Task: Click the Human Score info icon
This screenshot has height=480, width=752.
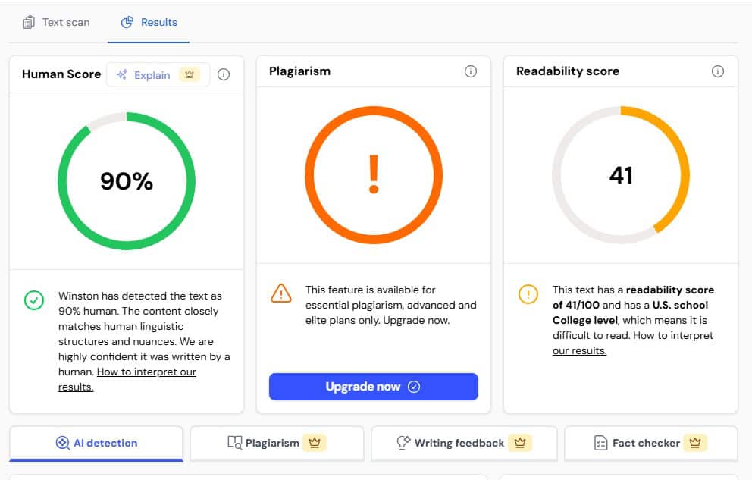Action: (x=224, y=74)
